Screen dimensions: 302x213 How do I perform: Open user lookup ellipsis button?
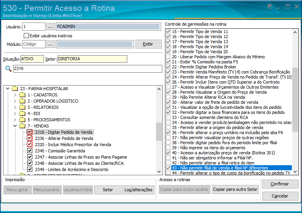point(51,27)
